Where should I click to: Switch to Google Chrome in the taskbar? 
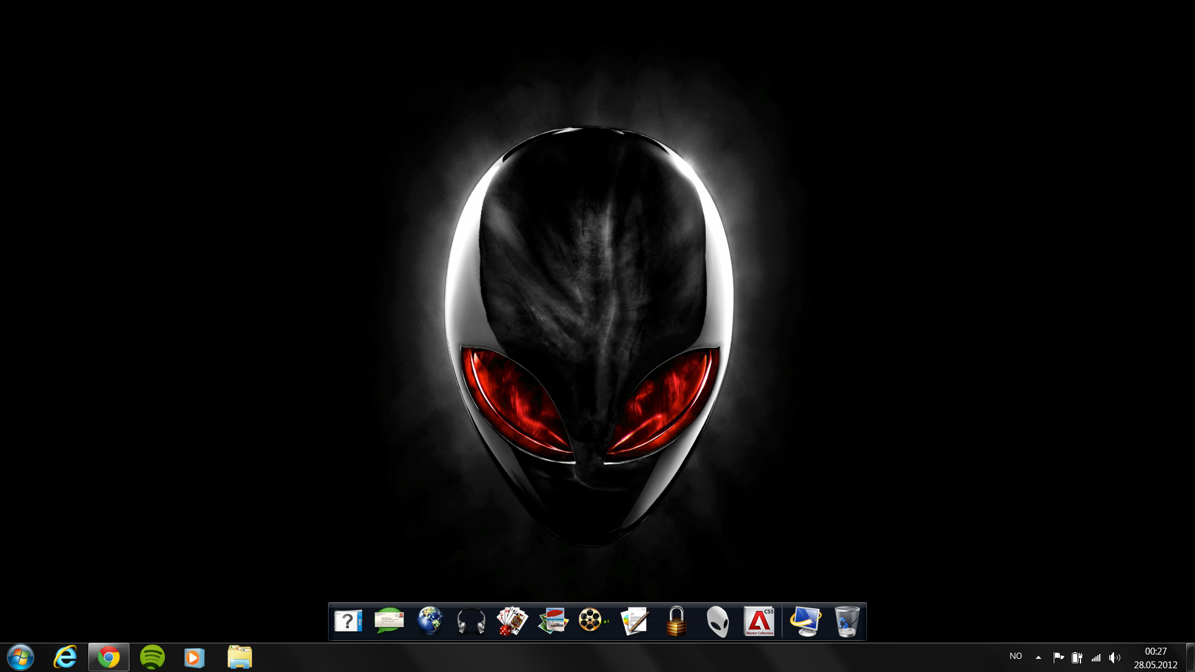tap(109, 657)
